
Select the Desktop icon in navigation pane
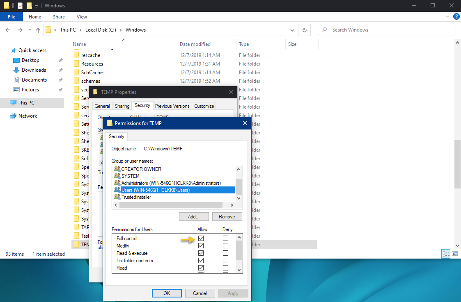16,60
